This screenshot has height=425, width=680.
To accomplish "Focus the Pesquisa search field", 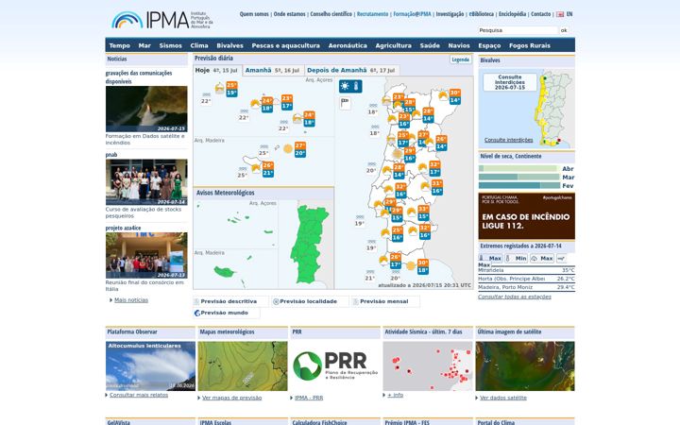I will [x=518, y=30].
